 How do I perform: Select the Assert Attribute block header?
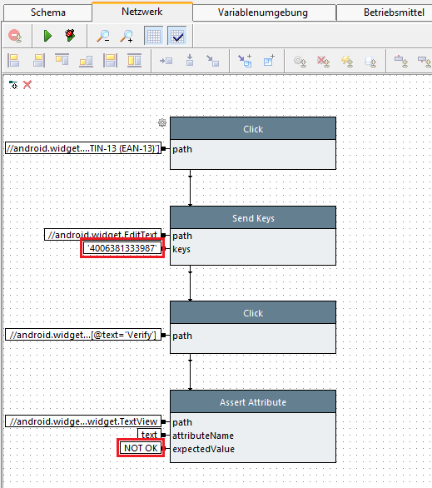pyautogui.click(x=253, y=401)
